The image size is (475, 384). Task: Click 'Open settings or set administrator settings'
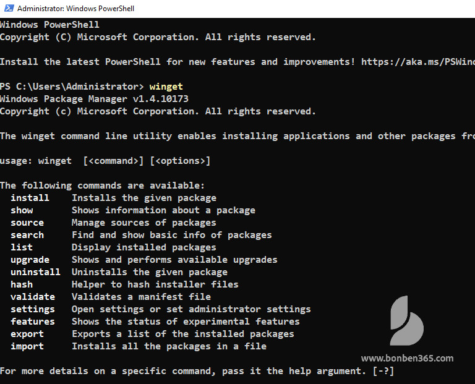click(x=192, y=309)
